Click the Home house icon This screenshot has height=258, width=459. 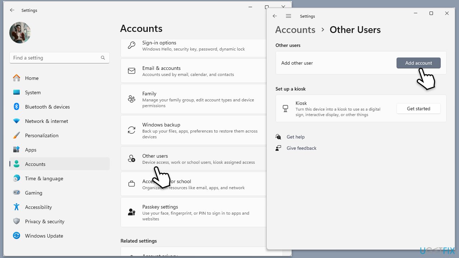pos(16,78)
